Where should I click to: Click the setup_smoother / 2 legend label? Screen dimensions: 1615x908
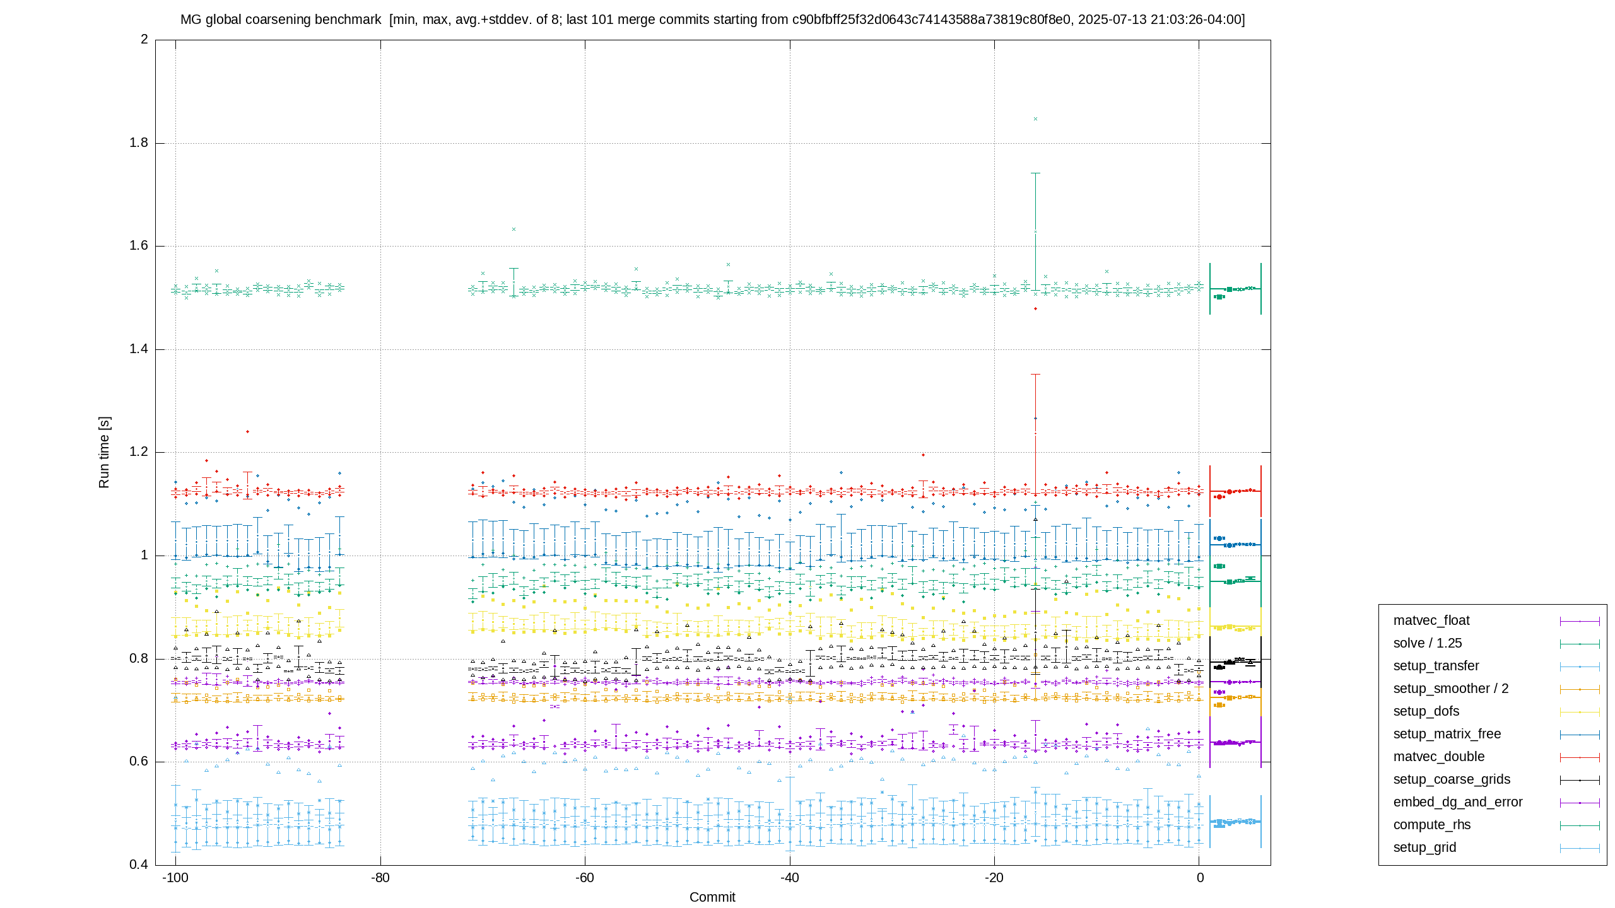1451,689
